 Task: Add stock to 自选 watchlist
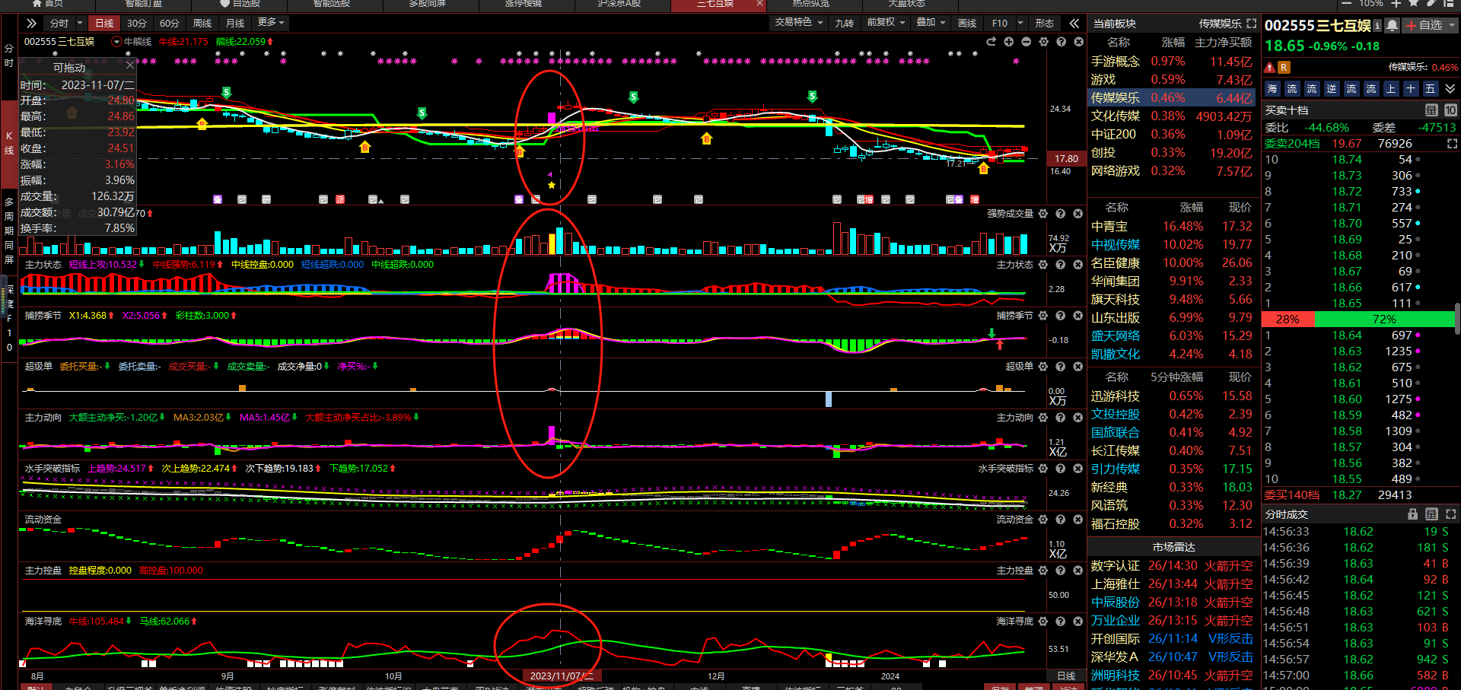tap(1423, 25)
